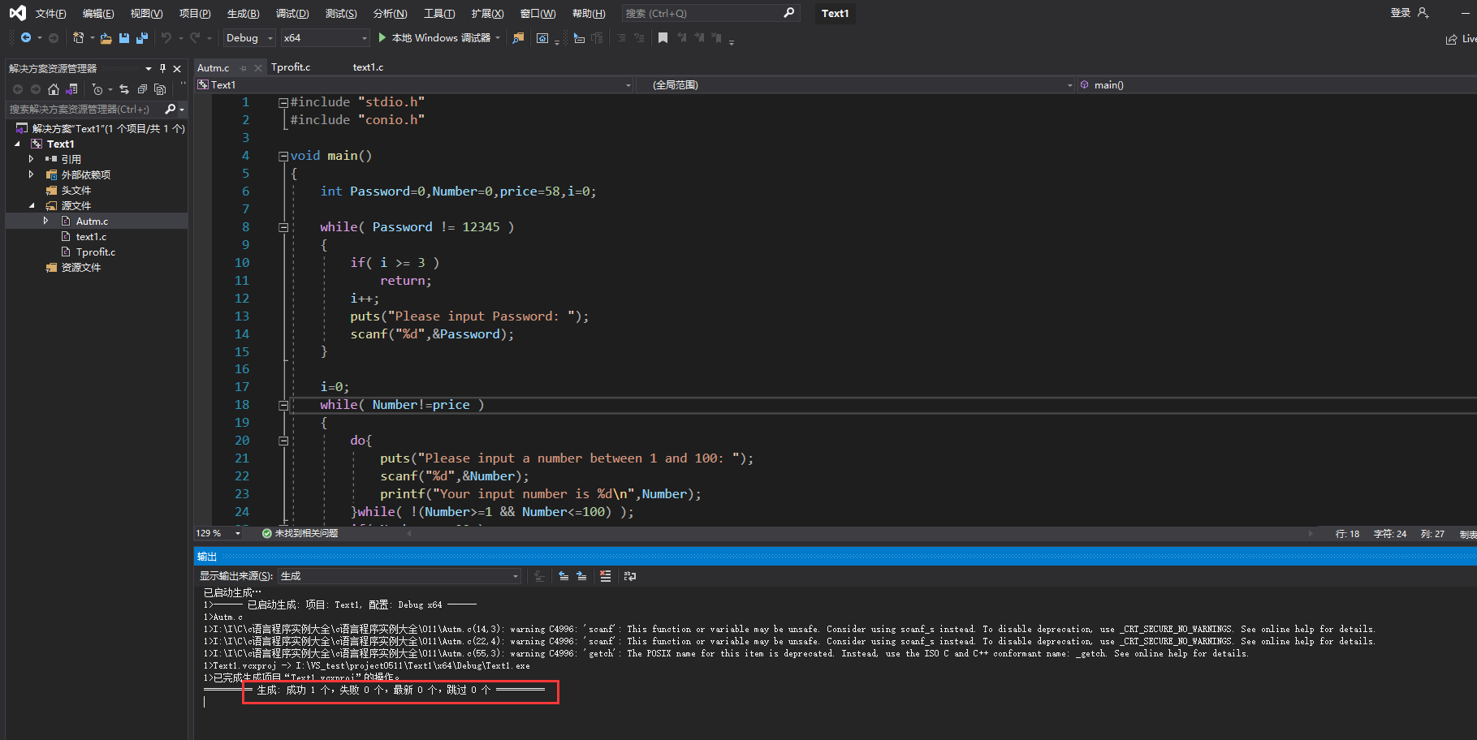Screen dimensions: 1477x740
Task: Save all files with Save All icon
Action: 141,37
